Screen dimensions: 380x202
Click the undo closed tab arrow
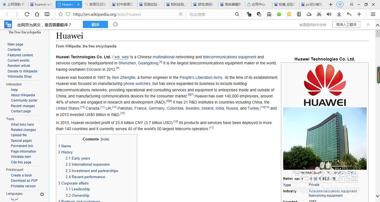tap(349, 14)
